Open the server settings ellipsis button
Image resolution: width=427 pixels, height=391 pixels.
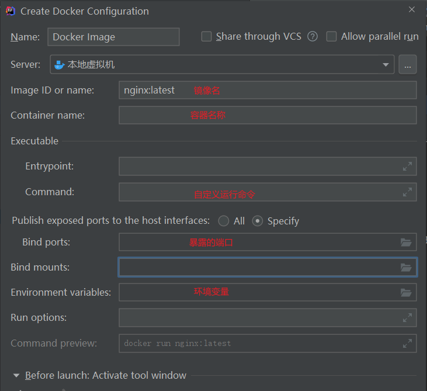coord(407,64)
